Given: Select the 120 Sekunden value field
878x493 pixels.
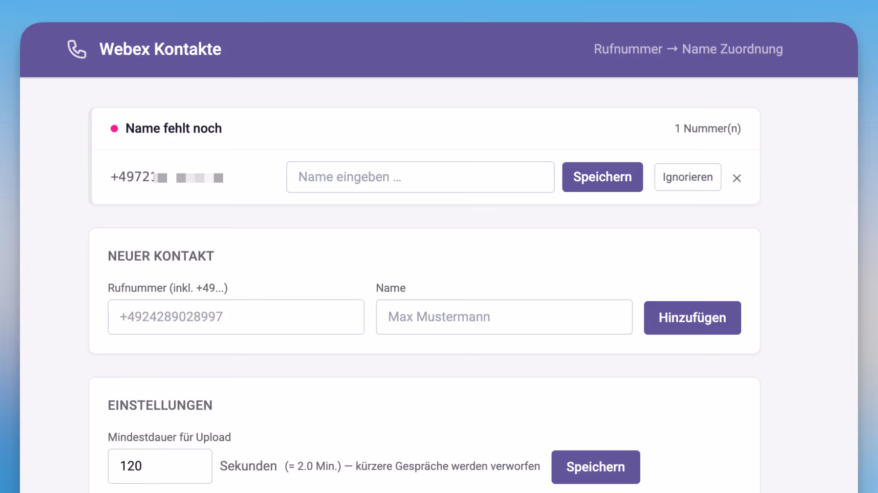Looking at the screenshot, I should coord(160,466).
